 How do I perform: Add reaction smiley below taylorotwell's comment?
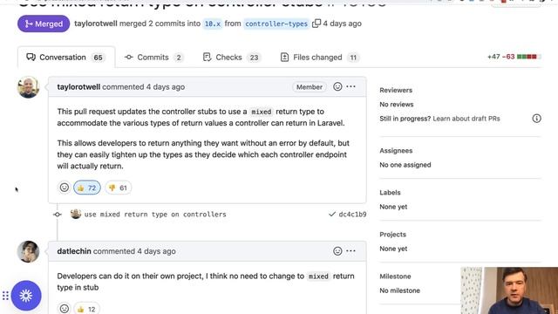click(65, 188)
